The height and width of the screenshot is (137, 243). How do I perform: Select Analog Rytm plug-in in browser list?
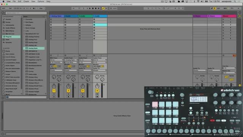coord(34,48)
